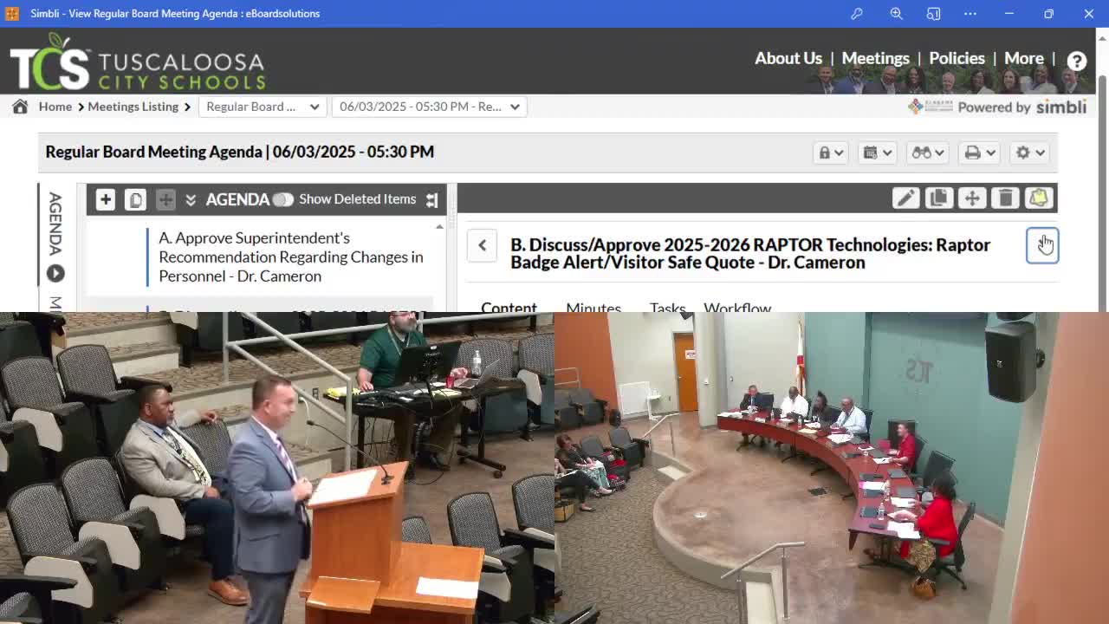The height and width of the screenshot is (624, 1109).
Task: Open the settings gear dropdown
Action: click(x=1030, y=153)
